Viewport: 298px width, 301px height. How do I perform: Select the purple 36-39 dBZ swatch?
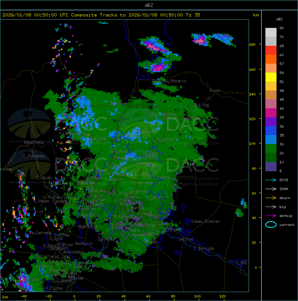click(x=271, y=122)
